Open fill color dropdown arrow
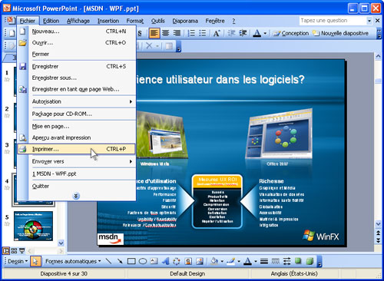This screenshot has height=281, width=384. click(x=222, y=261)
